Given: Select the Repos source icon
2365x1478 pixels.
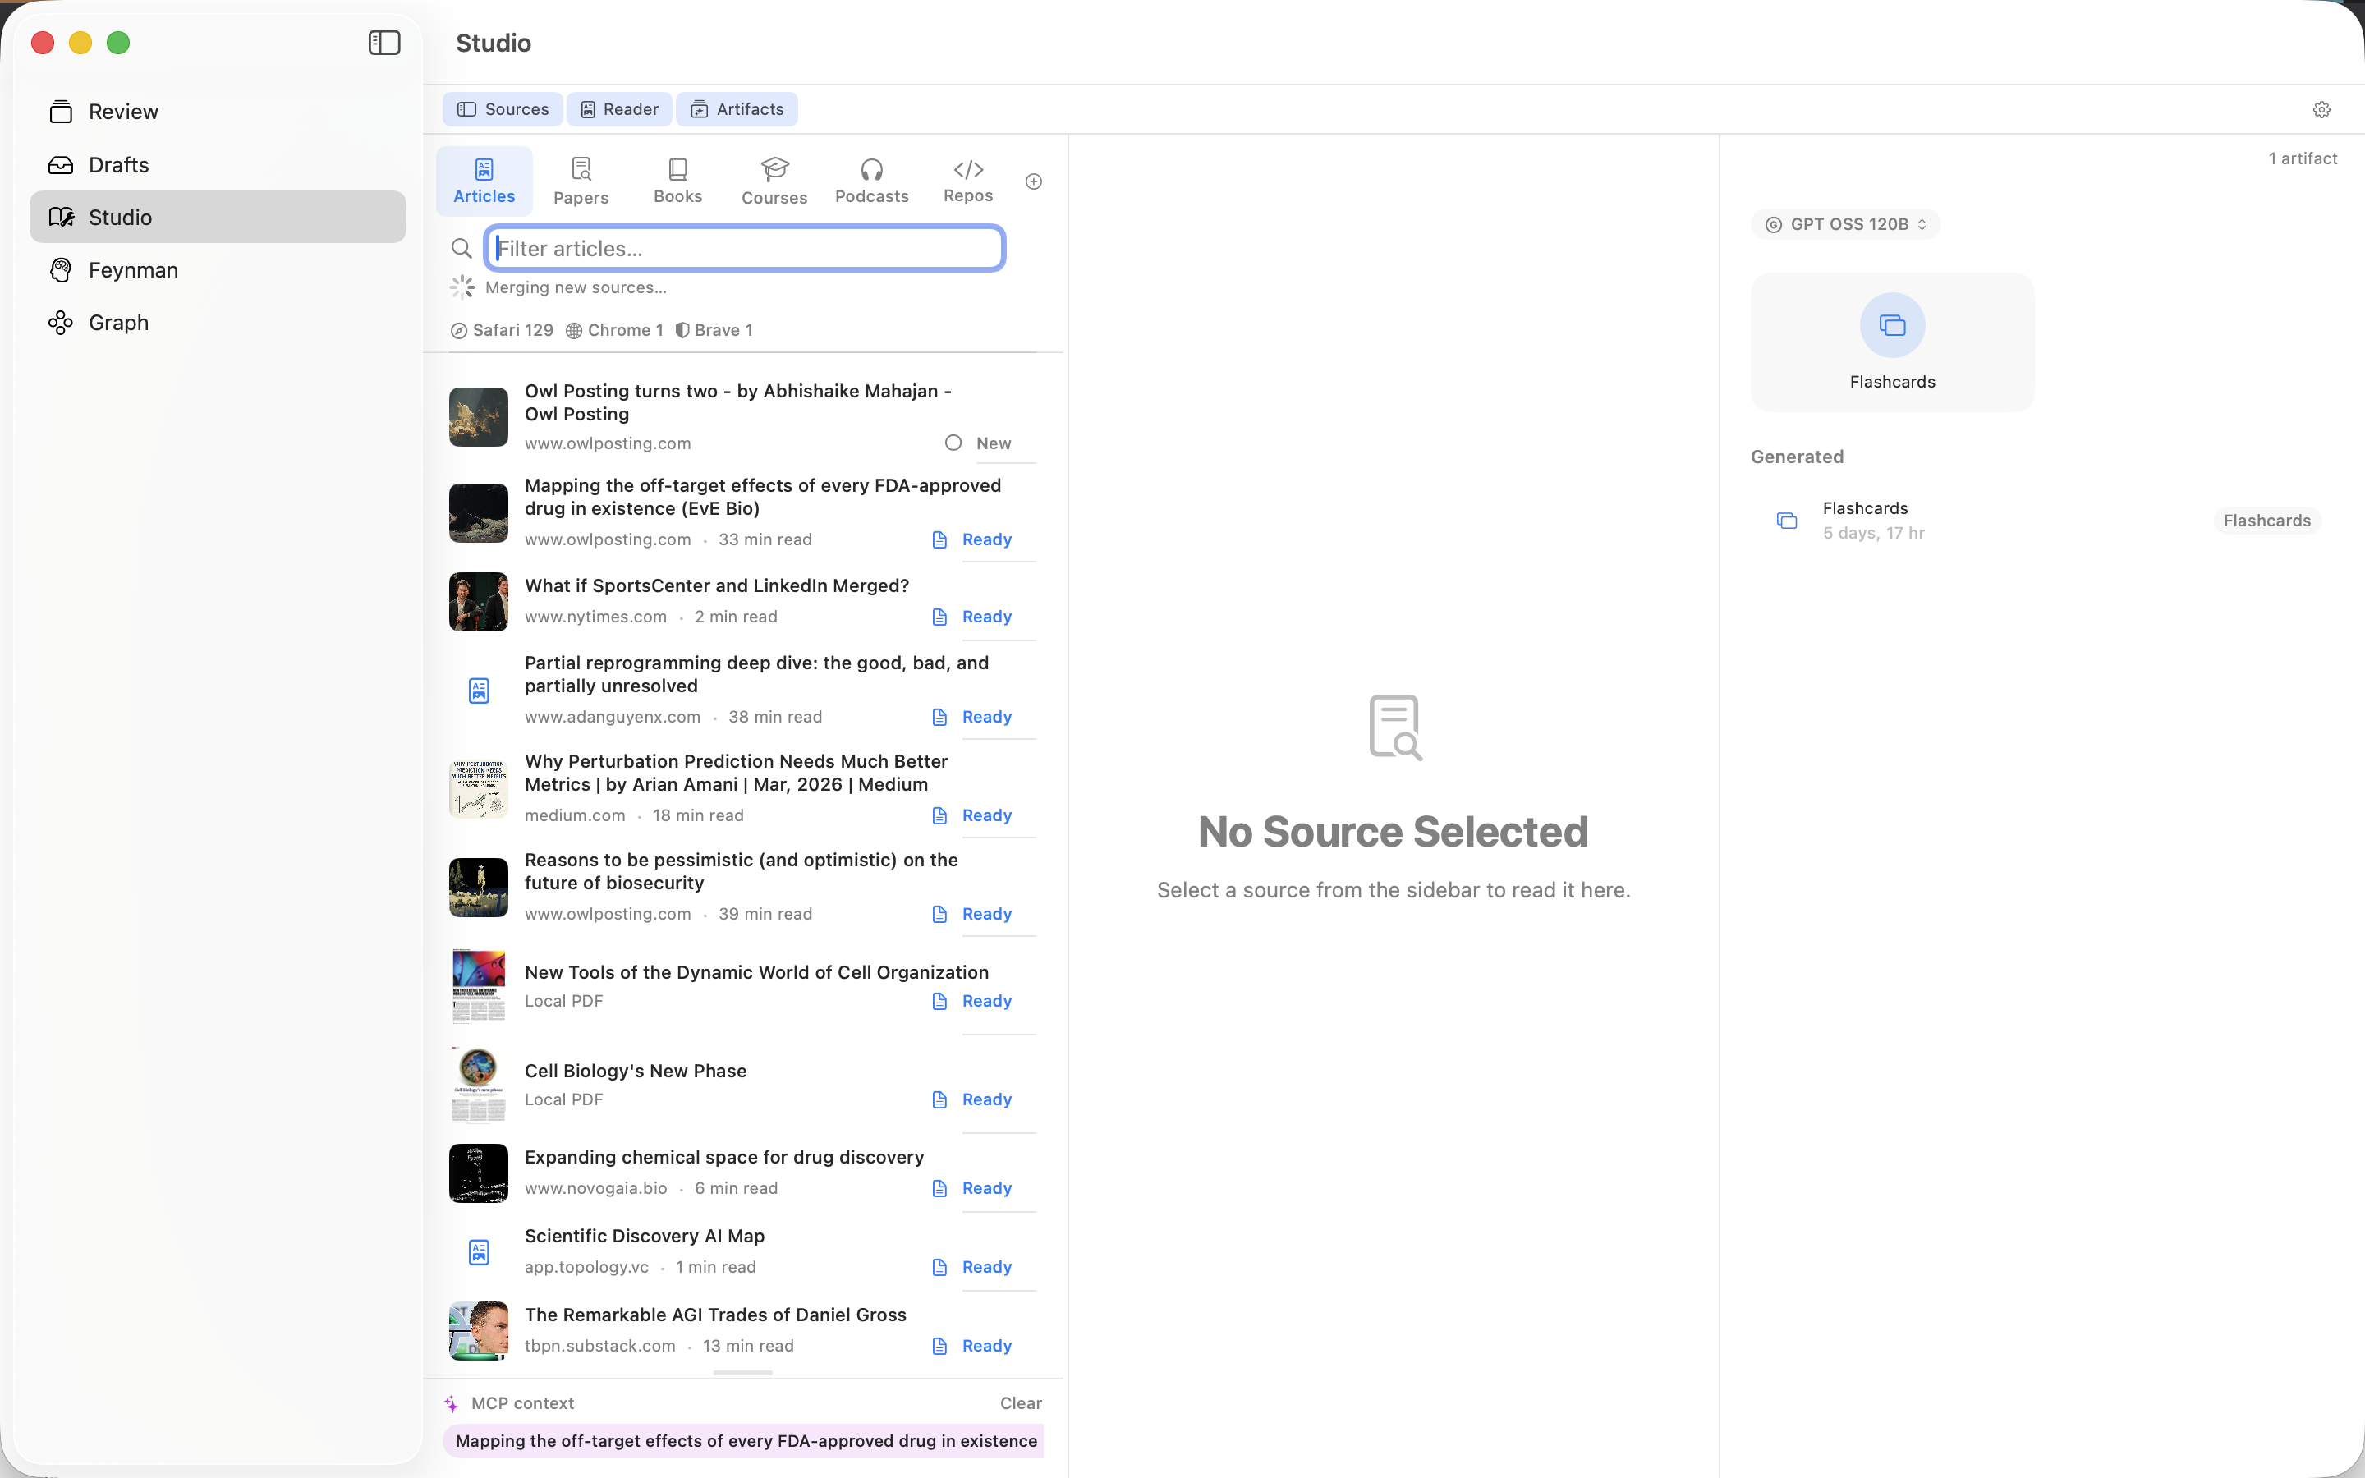Looking at the screenshot, I should (x=967, y=179).
